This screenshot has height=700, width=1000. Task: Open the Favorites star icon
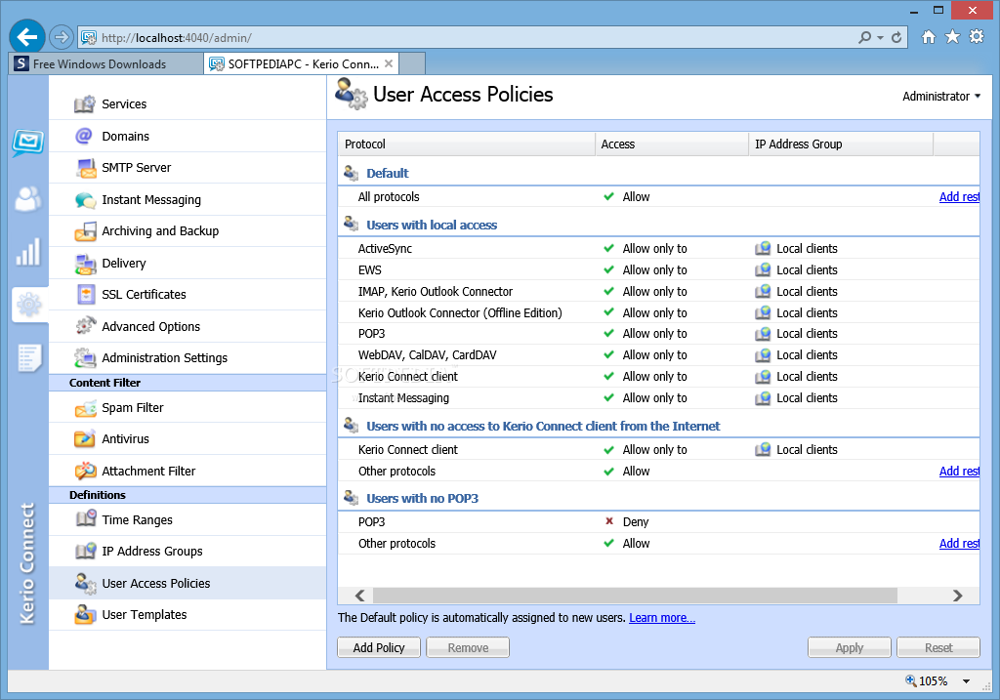click(x=952, y=37)
